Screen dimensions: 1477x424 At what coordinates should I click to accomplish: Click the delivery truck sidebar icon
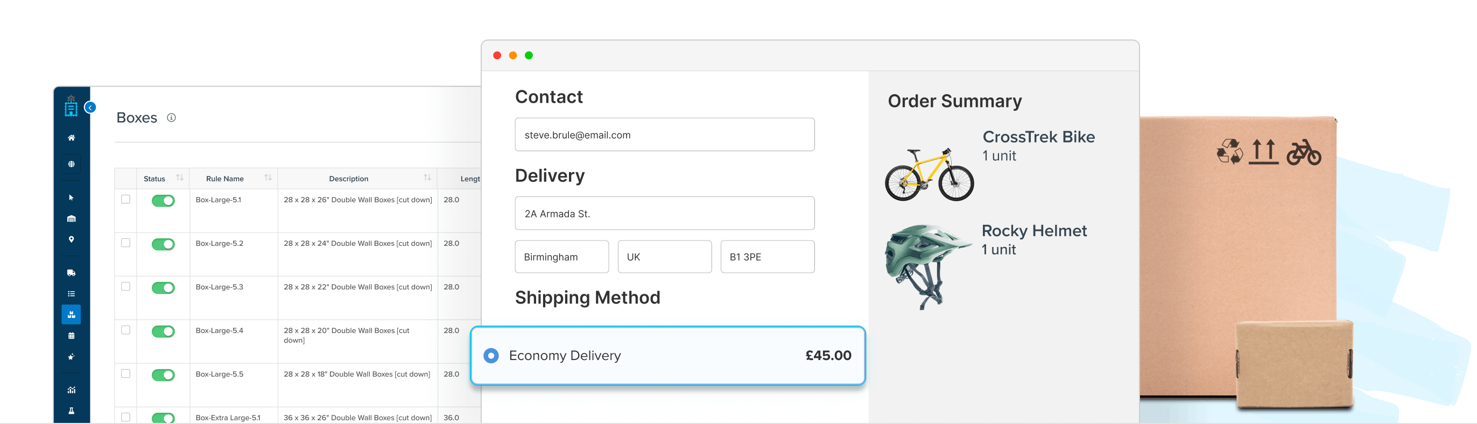point(71,273)
